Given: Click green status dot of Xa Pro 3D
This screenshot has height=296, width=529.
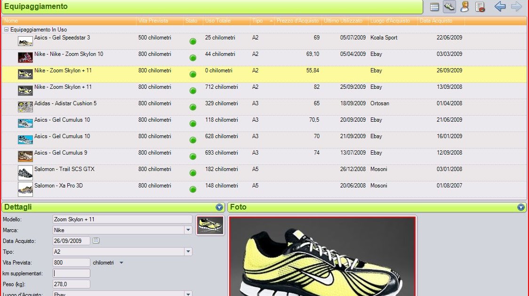Looking at the screenshot, I should [x=193, y=189].
